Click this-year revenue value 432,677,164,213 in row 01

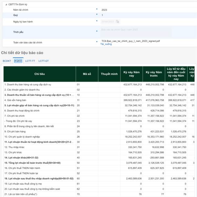pyautogui.click(x=133, y=85)
